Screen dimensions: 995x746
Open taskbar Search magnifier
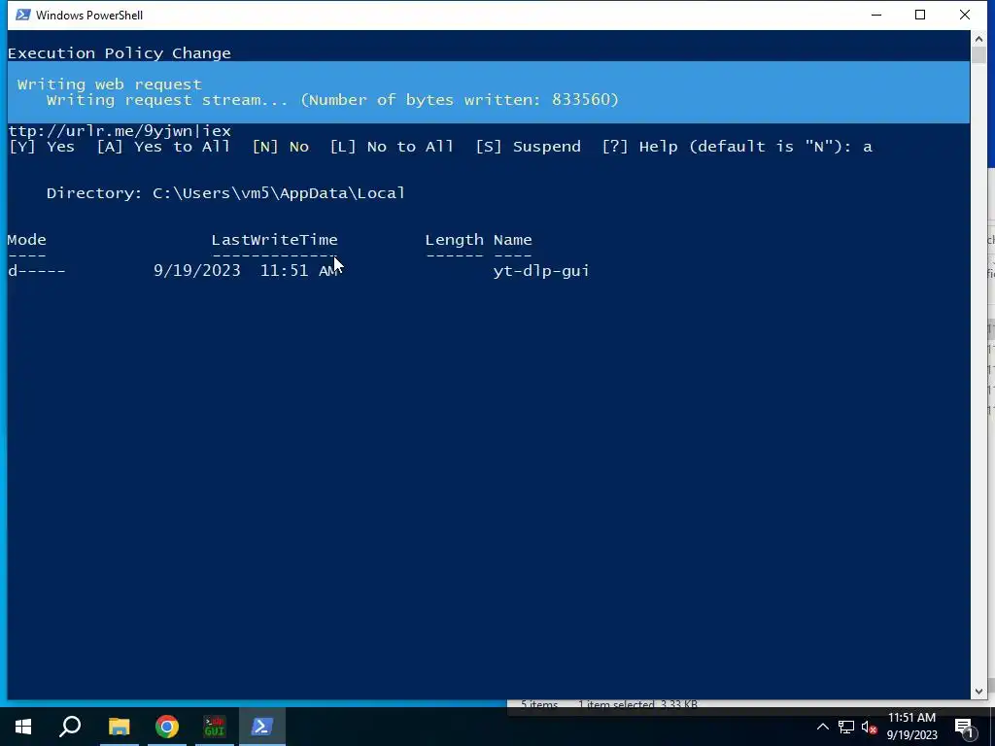coord(70,727)
